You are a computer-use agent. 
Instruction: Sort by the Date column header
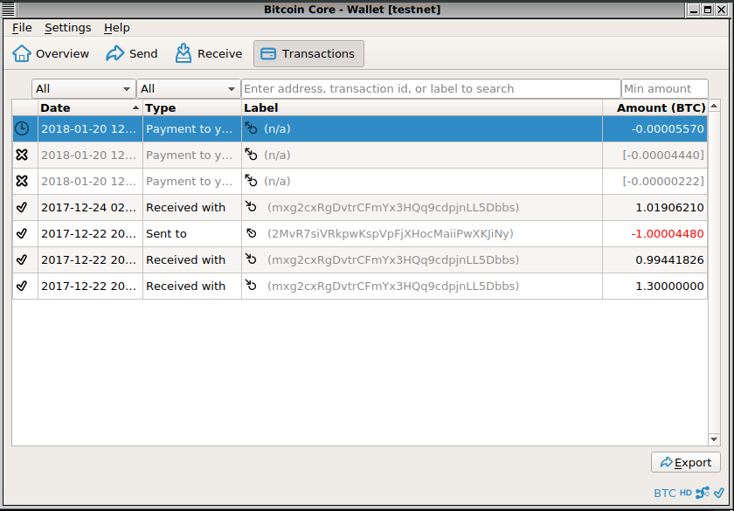click(x=90, y=107)
